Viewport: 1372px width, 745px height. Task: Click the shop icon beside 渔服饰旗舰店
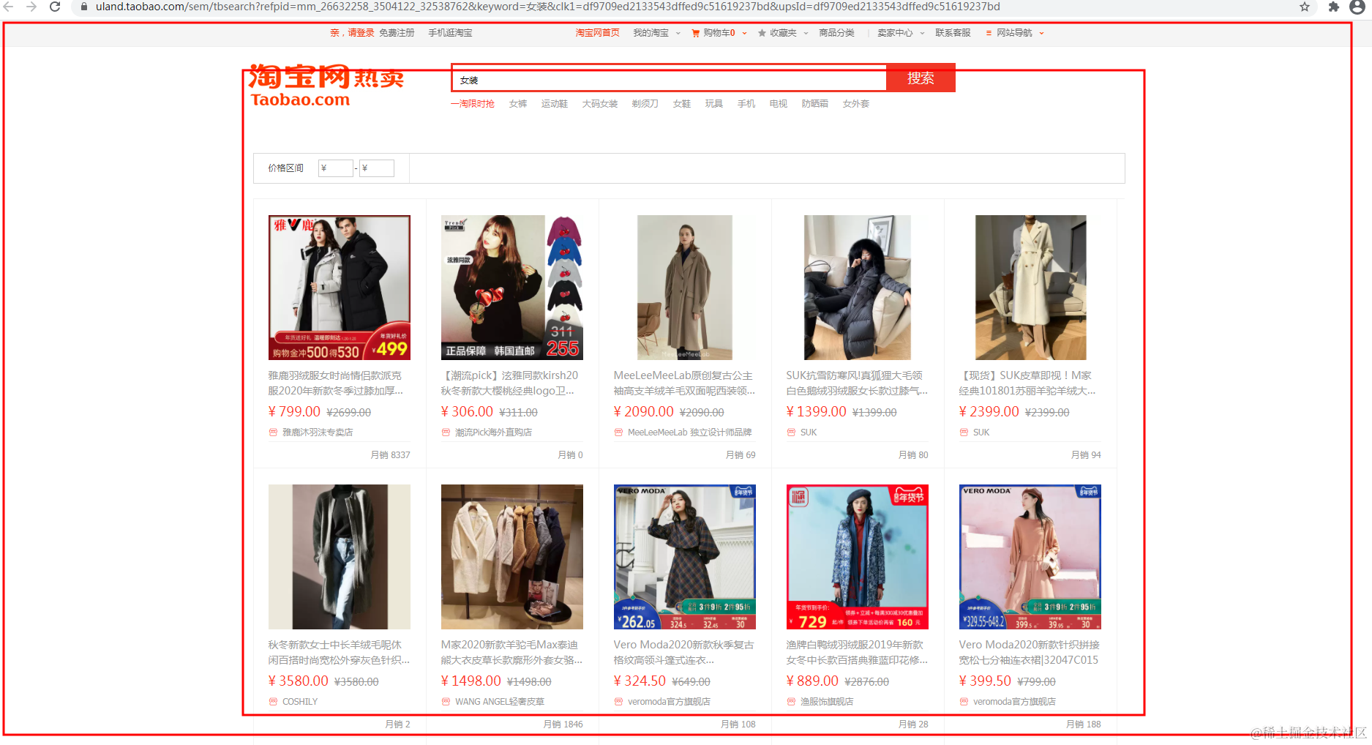791,702
